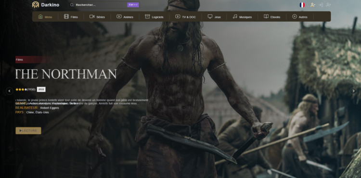Click the Musiques note icon

(x=235, y=16)
